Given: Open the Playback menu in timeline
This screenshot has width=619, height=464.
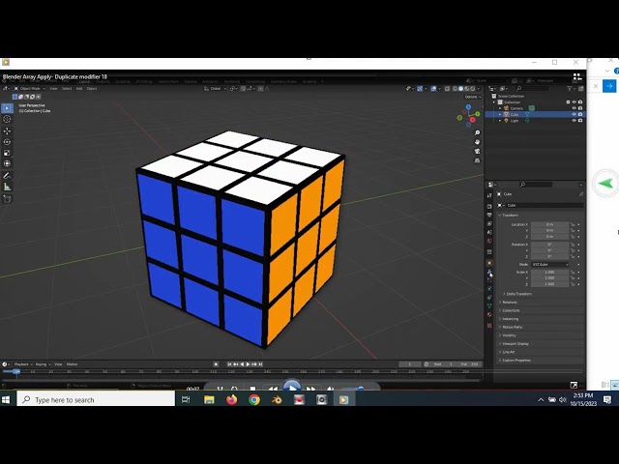Looking at the screenshot, I should click(x=23, y=364).
